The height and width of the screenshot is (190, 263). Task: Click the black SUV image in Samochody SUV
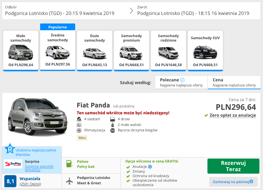tap(205, 52)
